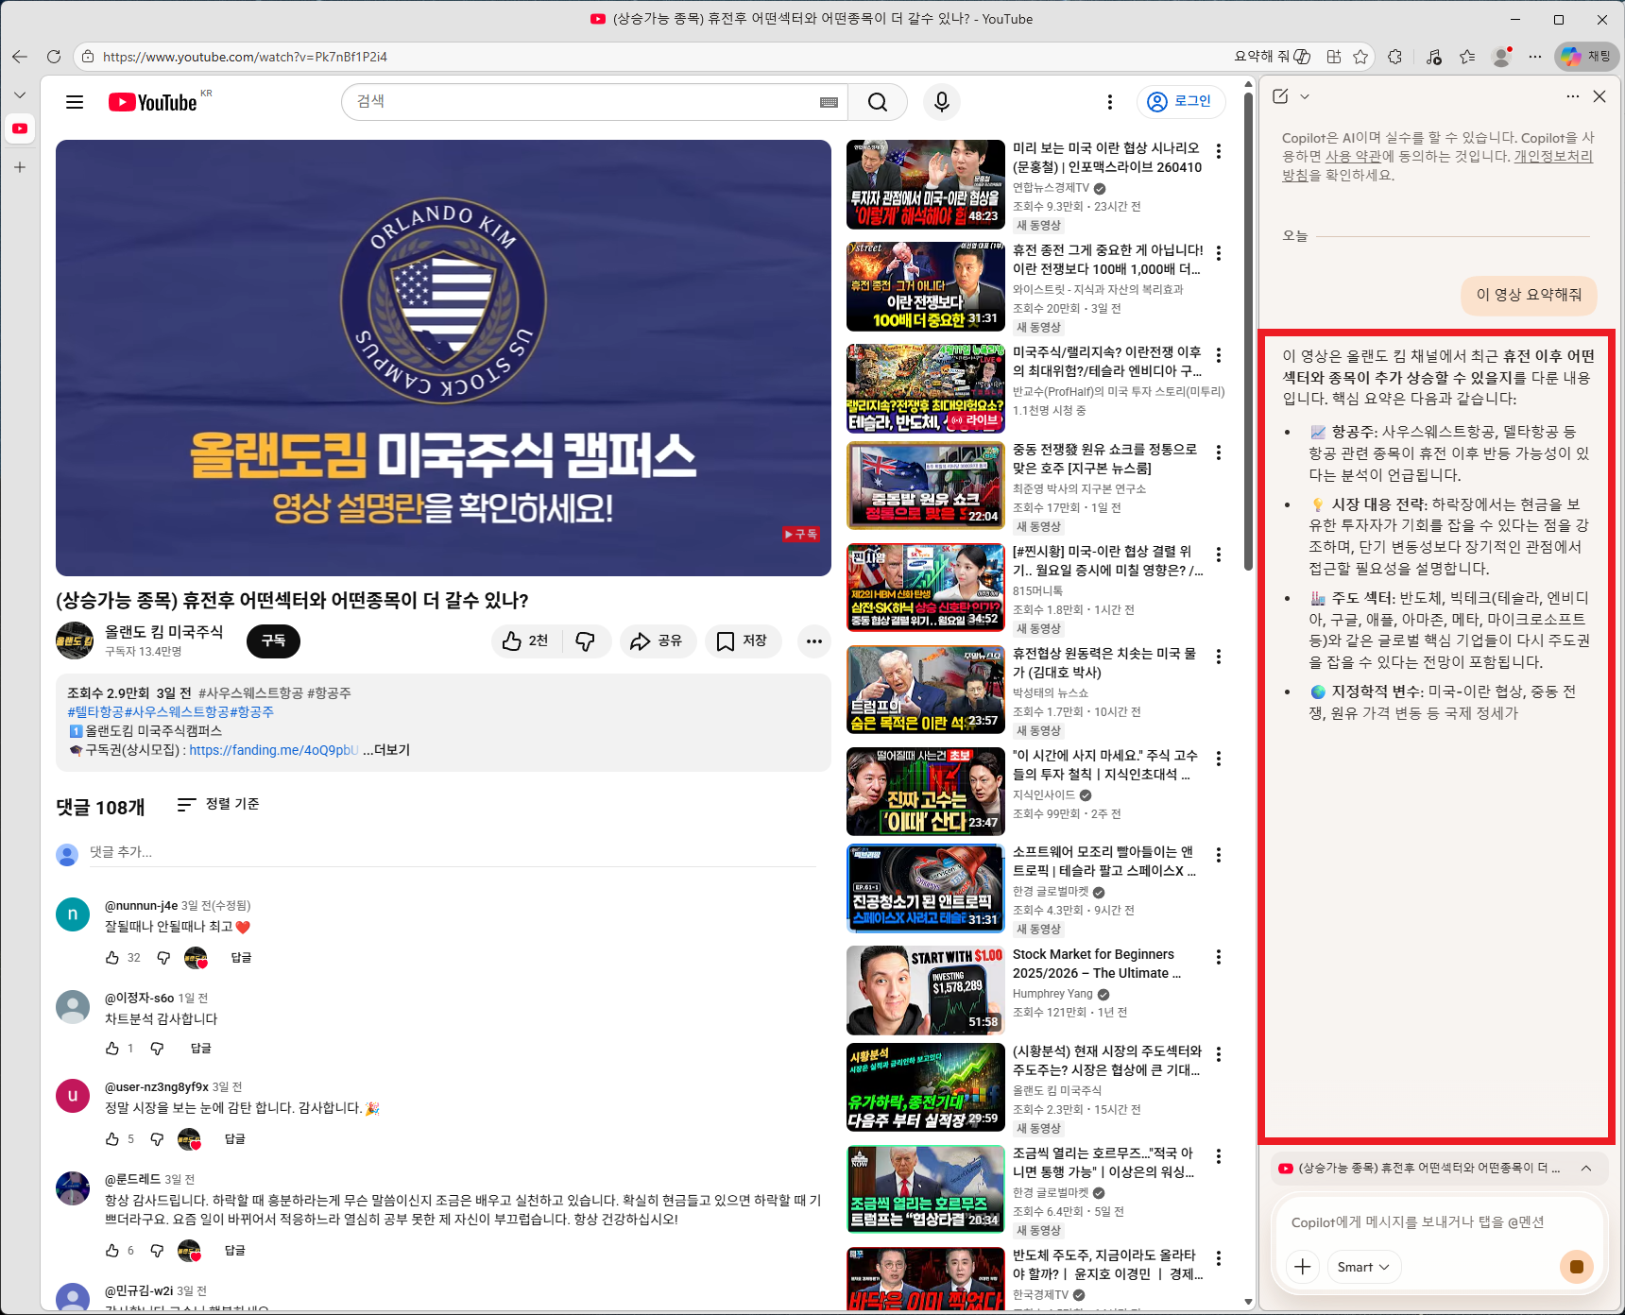Screen dimensions: 1625x1315
Task: Open media control music icon in browser toolbar
Action: click(1433, 57)
